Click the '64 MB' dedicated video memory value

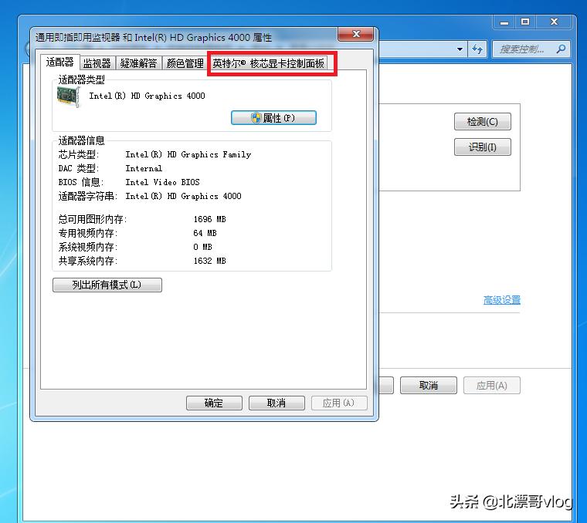coord(205,233)
